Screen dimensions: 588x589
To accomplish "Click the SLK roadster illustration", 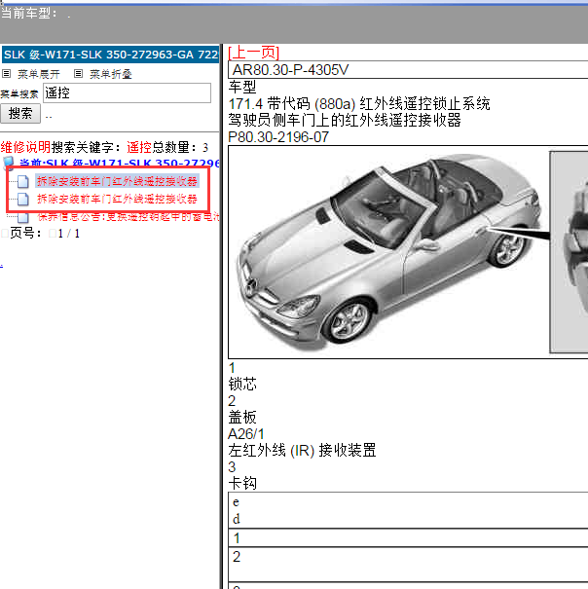I will click(390, 252).
